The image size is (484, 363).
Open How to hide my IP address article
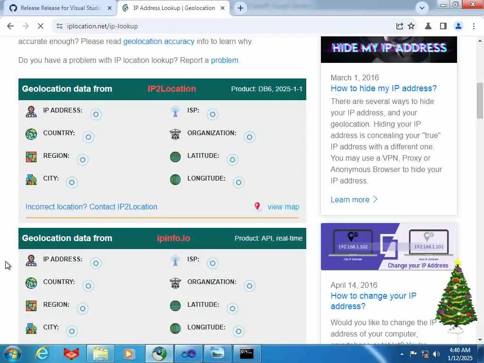[x=384, y=88]
